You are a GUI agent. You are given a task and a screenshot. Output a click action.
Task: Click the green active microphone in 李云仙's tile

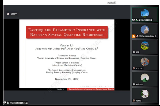(136, 20)
